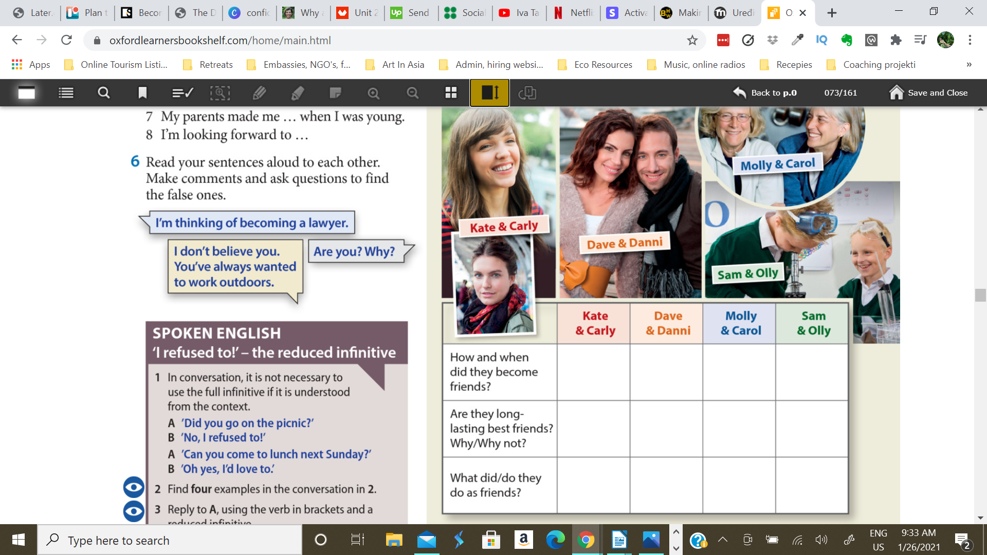This screenshot has width=987, height=555.
Task: Switch to the Plan tab
Action: point(87,13)
